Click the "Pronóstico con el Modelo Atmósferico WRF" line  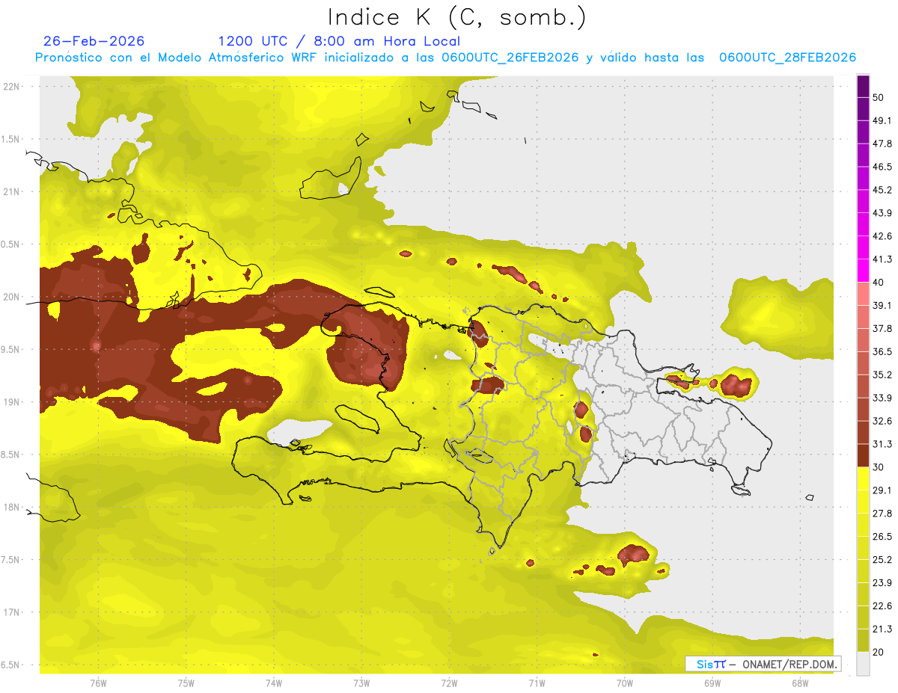coord(445,58)
